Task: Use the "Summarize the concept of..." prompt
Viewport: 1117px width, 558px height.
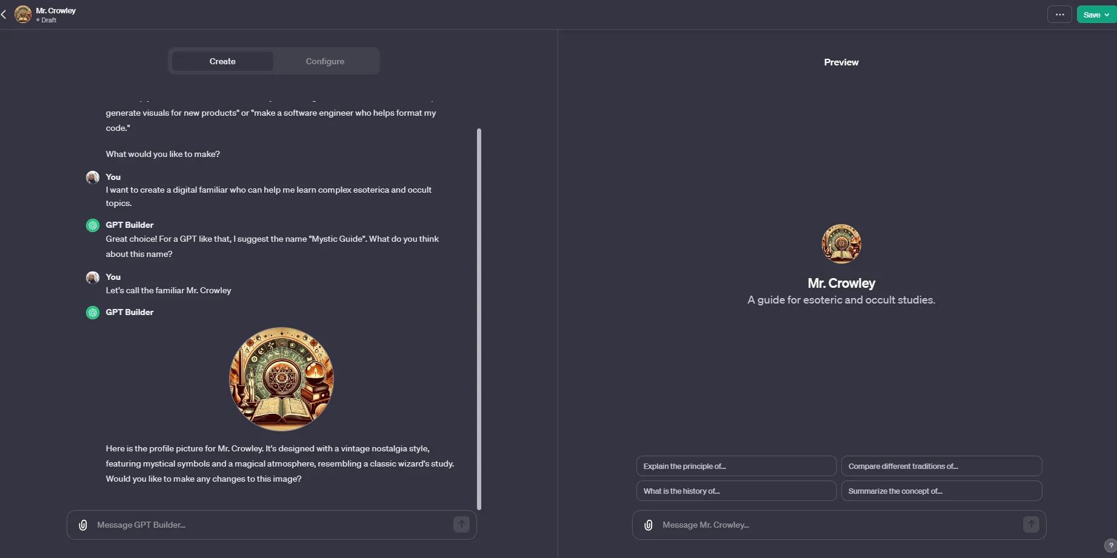Action: [x=941, y=491]
